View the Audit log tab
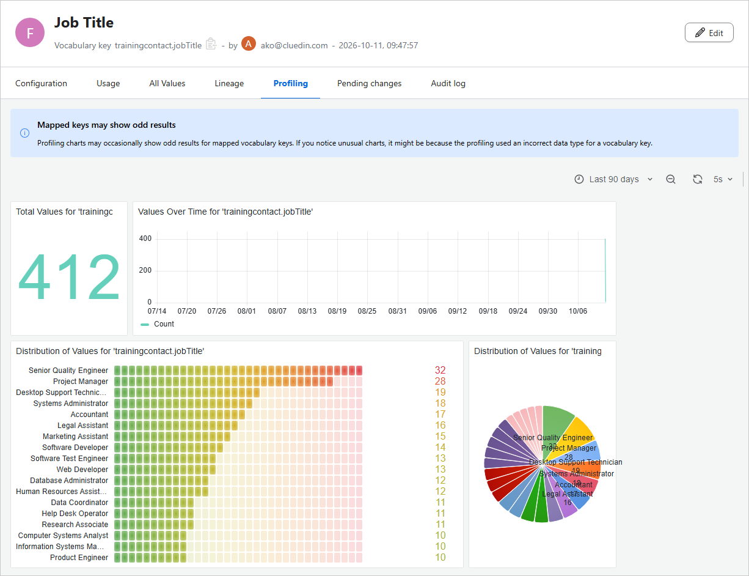The image size is (749, 576). (448, 83)
